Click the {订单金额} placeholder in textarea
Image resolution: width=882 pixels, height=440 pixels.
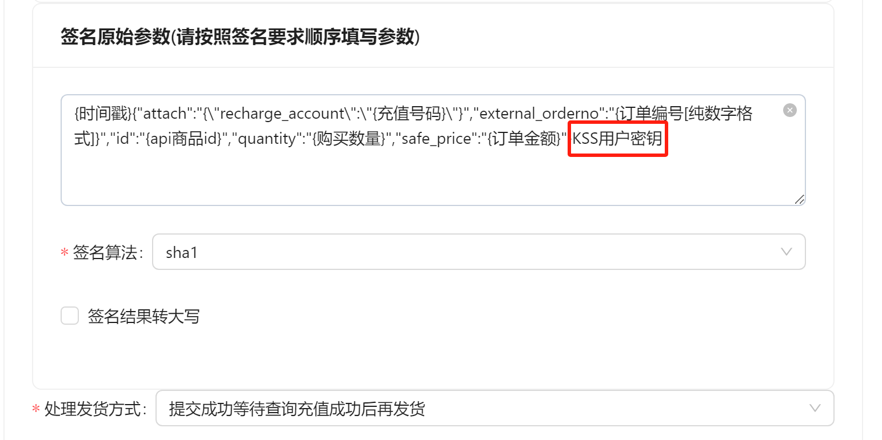point(524,139)
